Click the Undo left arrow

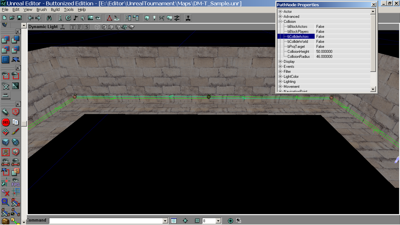[x=31, y=18]
